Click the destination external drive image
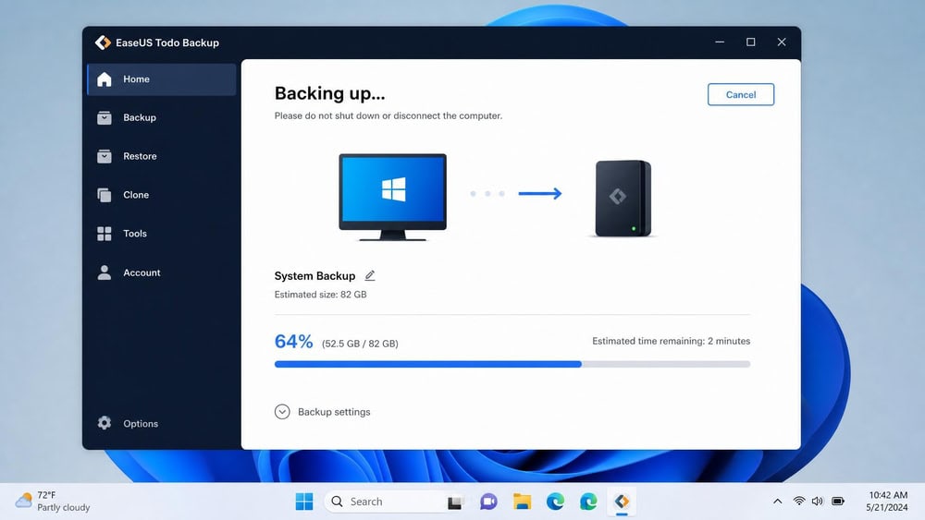 [623, 199]
